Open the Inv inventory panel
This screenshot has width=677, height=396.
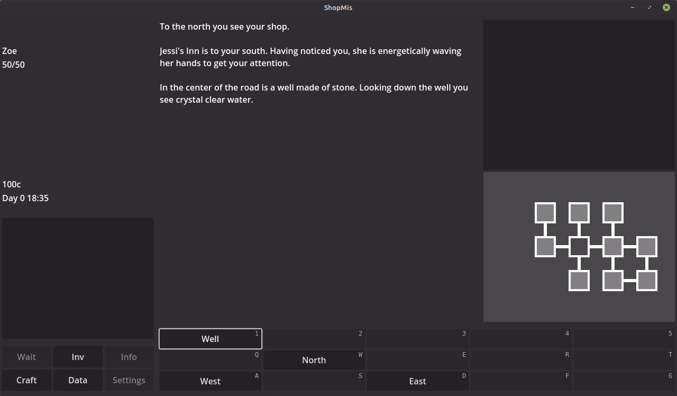click(x=78, y=357)
